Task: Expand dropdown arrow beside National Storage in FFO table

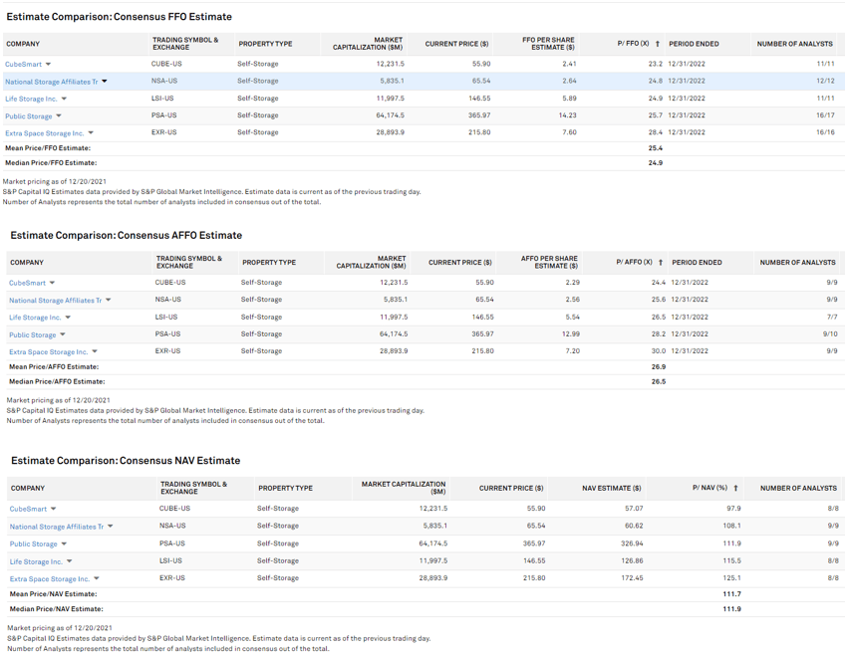Action: [x=105, y=82]
